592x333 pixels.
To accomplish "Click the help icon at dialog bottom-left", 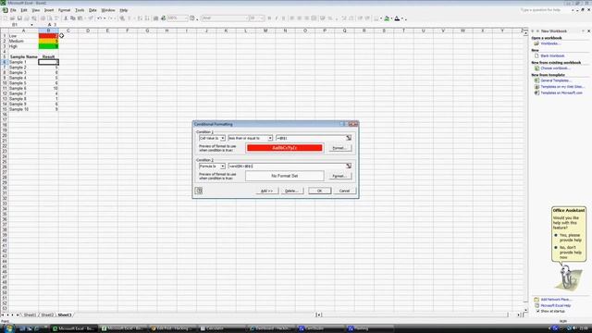I will tap(199, 191).
